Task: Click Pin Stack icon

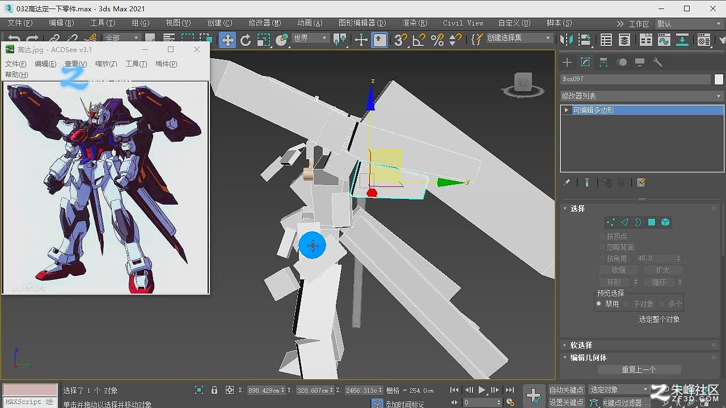Action: pos(567,182)
